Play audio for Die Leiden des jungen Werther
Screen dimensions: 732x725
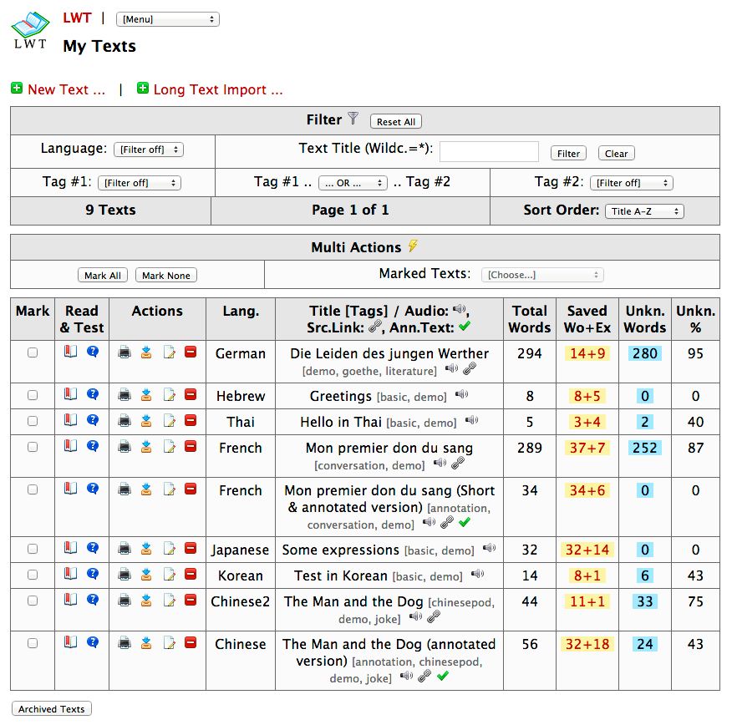[451, 369]
